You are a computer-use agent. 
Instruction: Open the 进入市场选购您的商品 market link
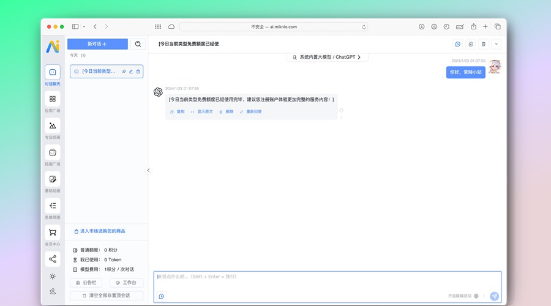99,231
